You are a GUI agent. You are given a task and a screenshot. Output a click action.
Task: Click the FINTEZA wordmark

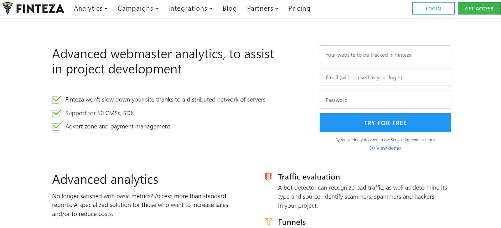tap(40, 9)
